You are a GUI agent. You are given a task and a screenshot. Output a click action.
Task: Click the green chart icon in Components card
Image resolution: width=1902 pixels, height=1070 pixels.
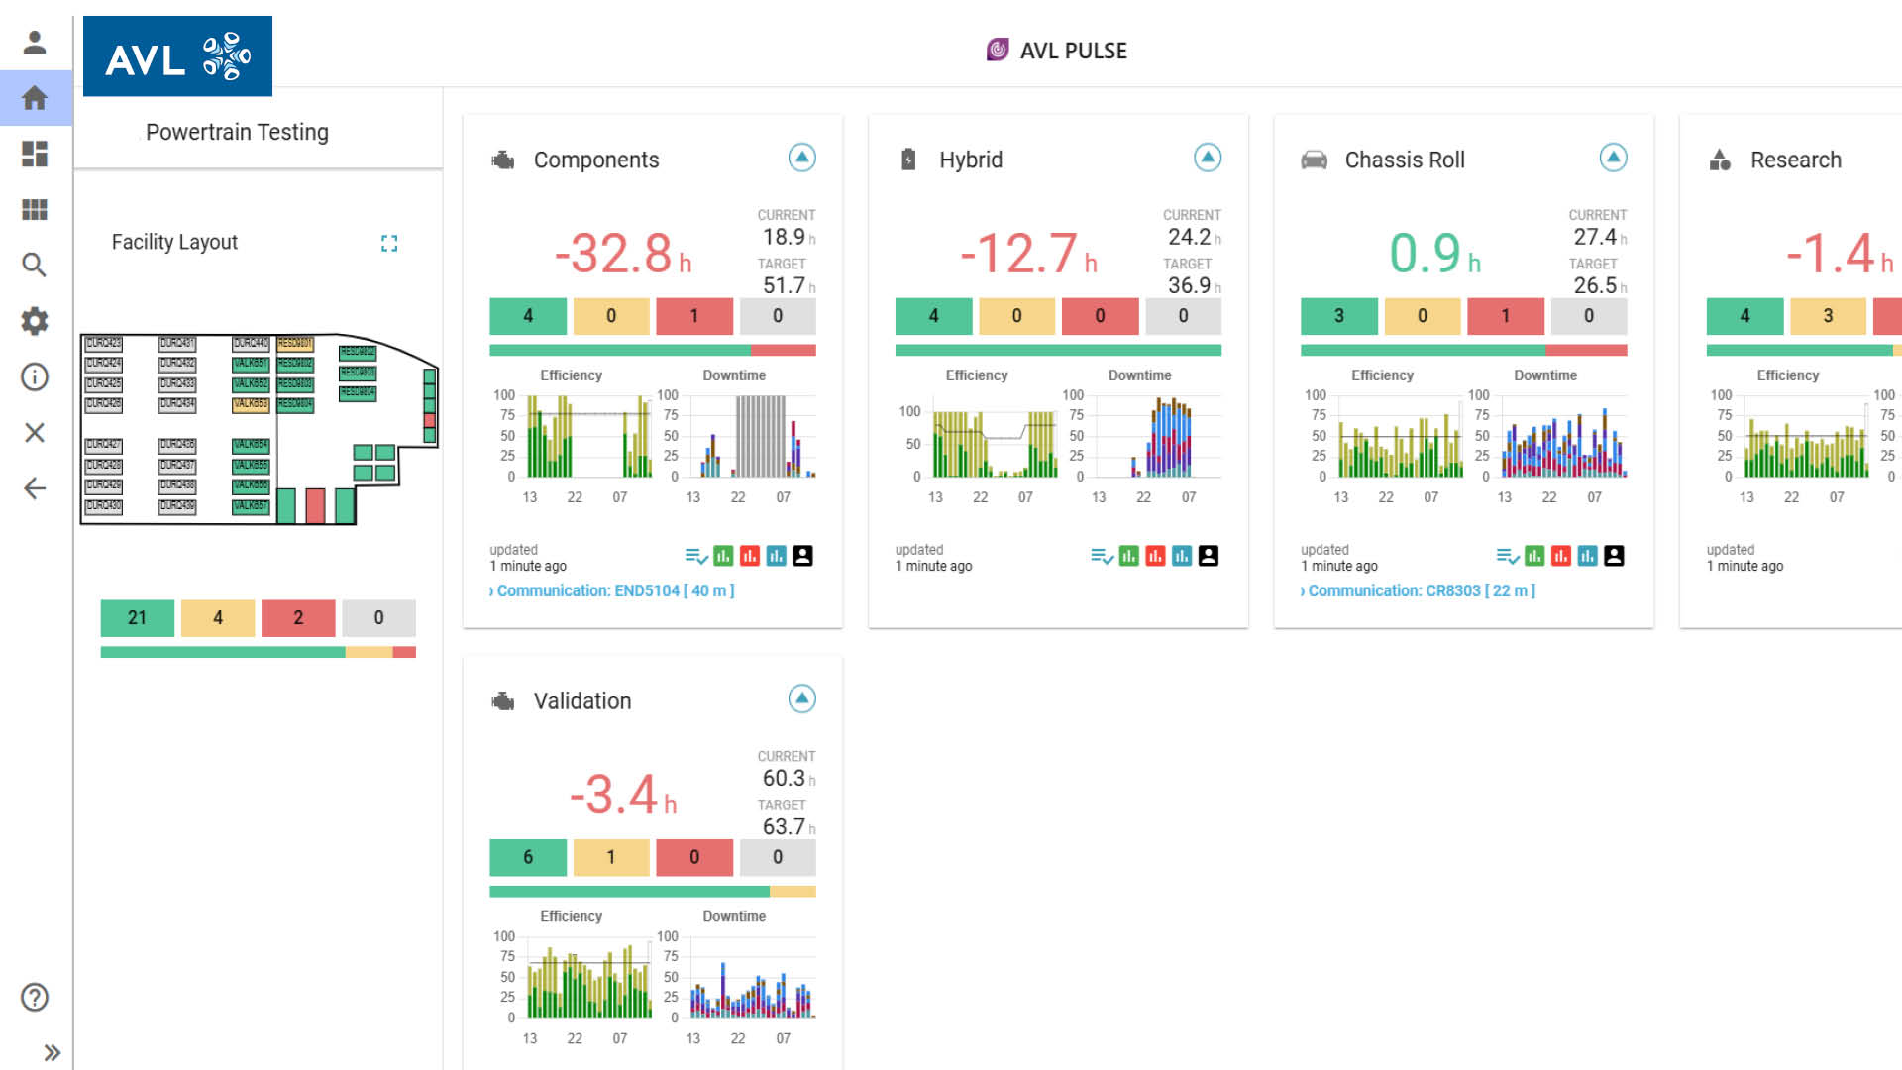click(723, 556)
